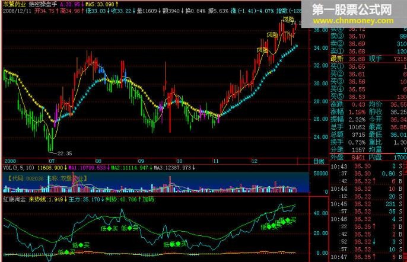
Task: Select the 红底淘金 indicator title
Action: point(14,199)
